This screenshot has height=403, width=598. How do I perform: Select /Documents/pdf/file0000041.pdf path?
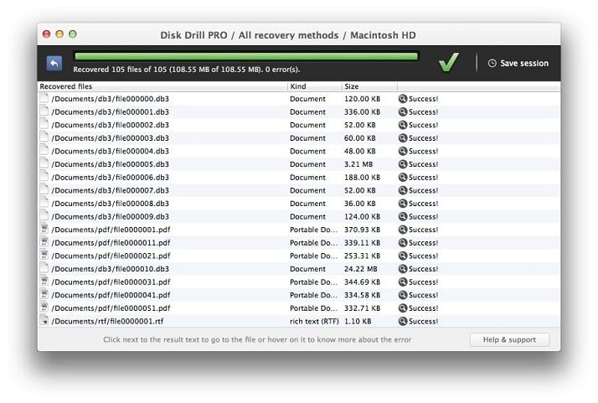[x=111, y=295]
